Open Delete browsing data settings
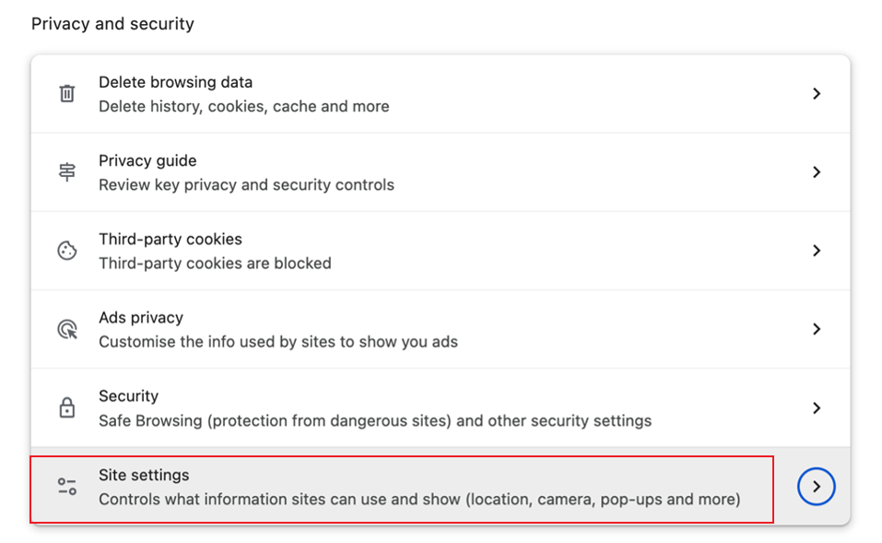Viewport: 882px width, 543px height. pyautogui.click(x=369, y=92)
